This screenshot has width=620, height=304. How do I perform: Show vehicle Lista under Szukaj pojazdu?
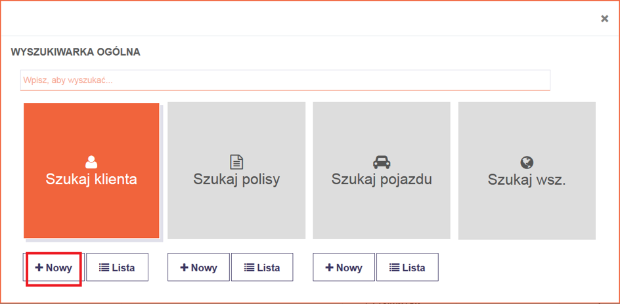tap(407, 267)
